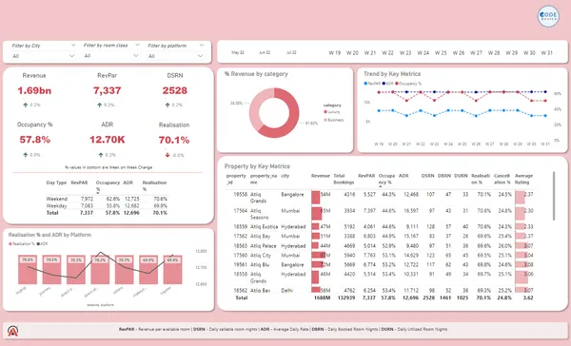The image size is (571, 346).
Task: Click Luxury legend color dot
Action: [325, 112]
